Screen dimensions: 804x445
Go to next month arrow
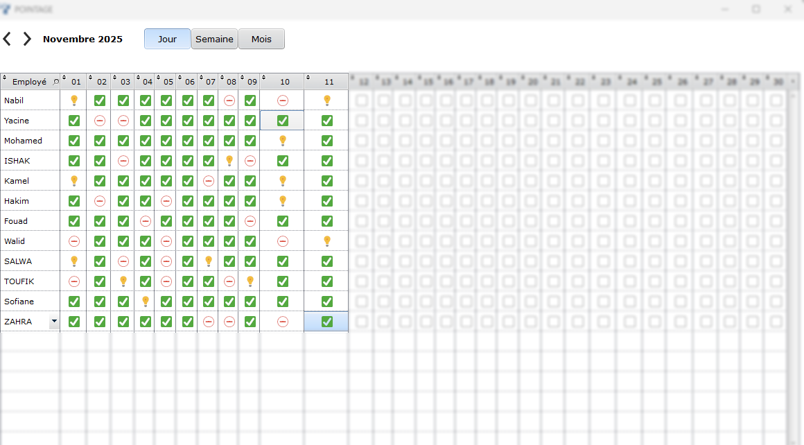coord(27,39)
